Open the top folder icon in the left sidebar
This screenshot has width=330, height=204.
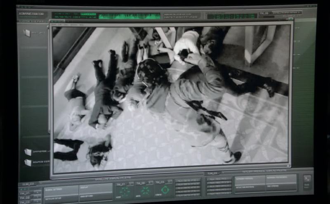coord(27,33)
